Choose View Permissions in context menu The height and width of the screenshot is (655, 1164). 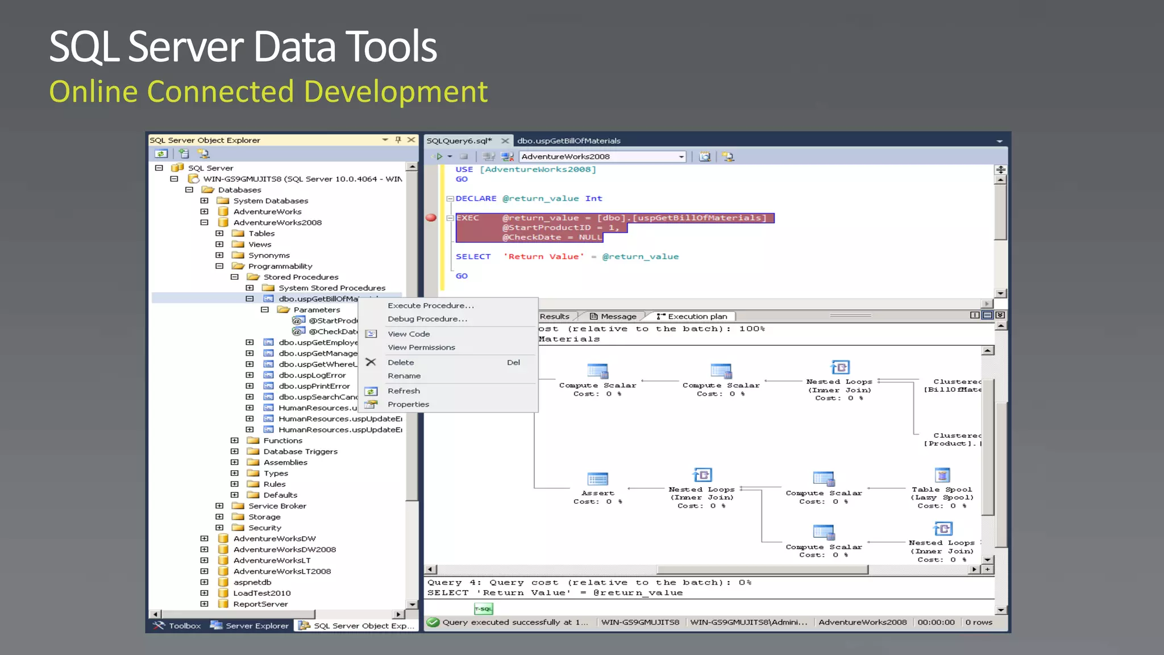point(421,347)
